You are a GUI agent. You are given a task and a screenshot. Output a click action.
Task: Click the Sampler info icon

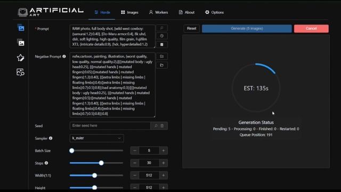[51, 138]
